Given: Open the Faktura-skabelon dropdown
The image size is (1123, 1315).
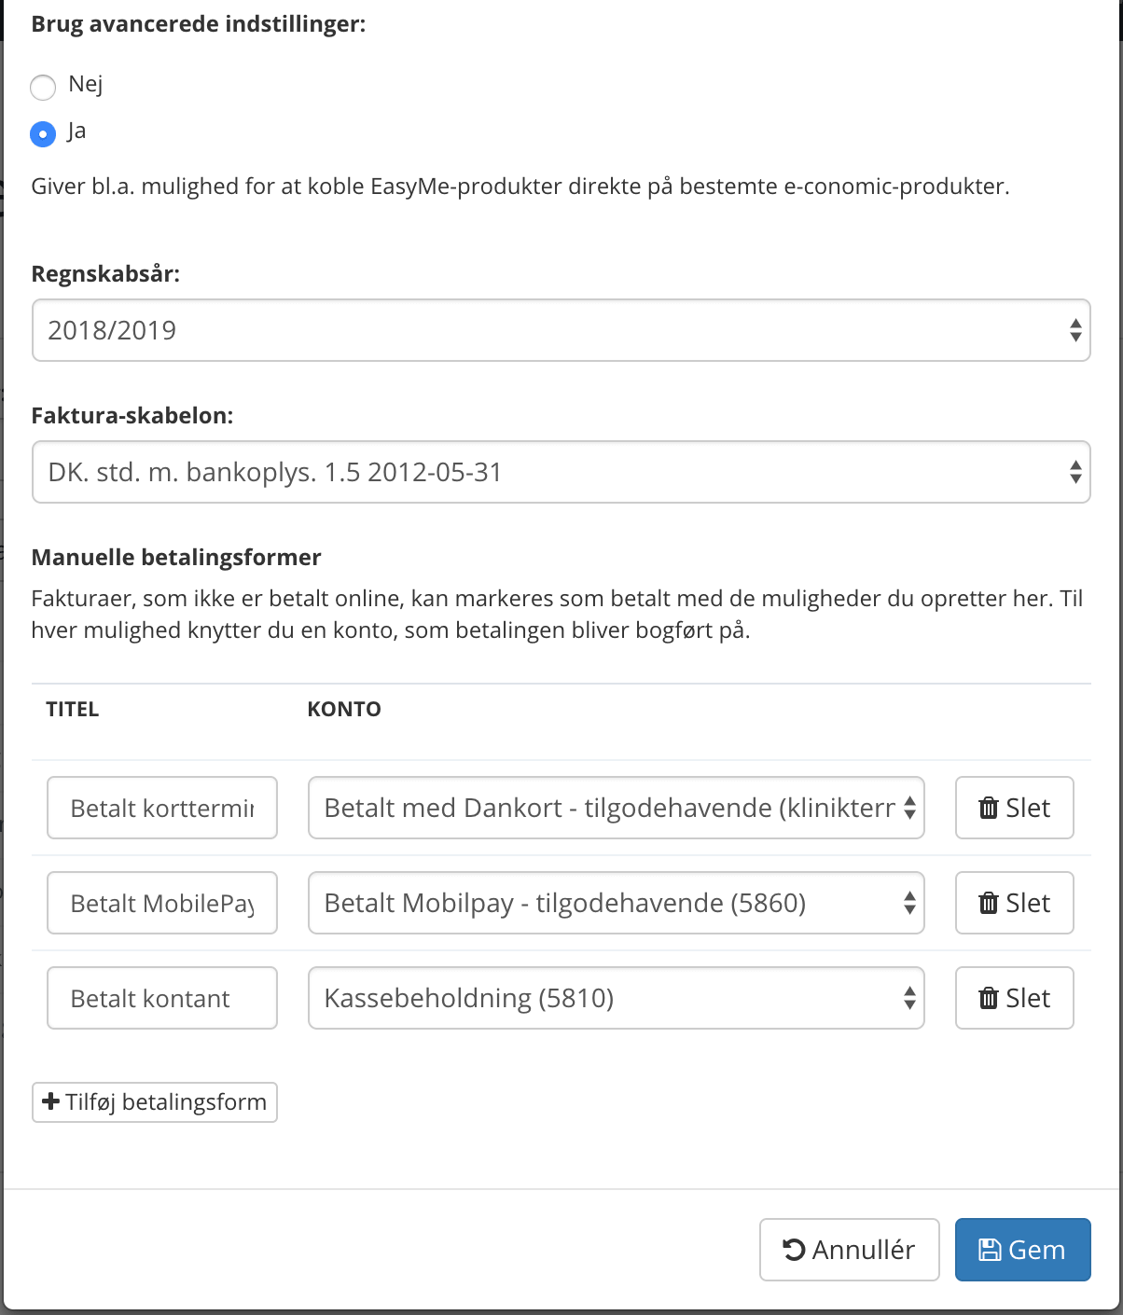Looking at the screenshot, I should pos(560,472).
